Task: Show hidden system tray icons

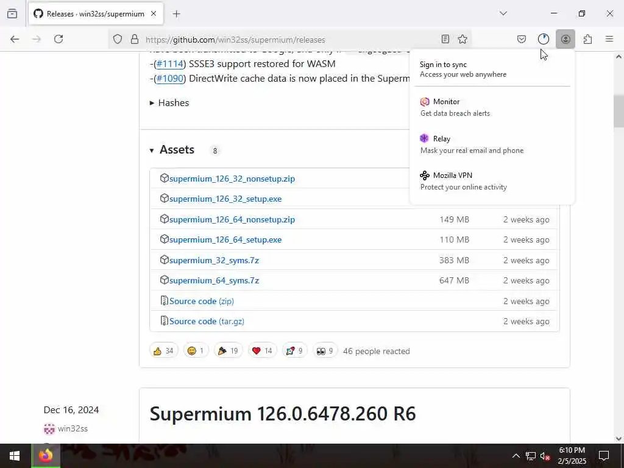Action: (x=516, y=456)
